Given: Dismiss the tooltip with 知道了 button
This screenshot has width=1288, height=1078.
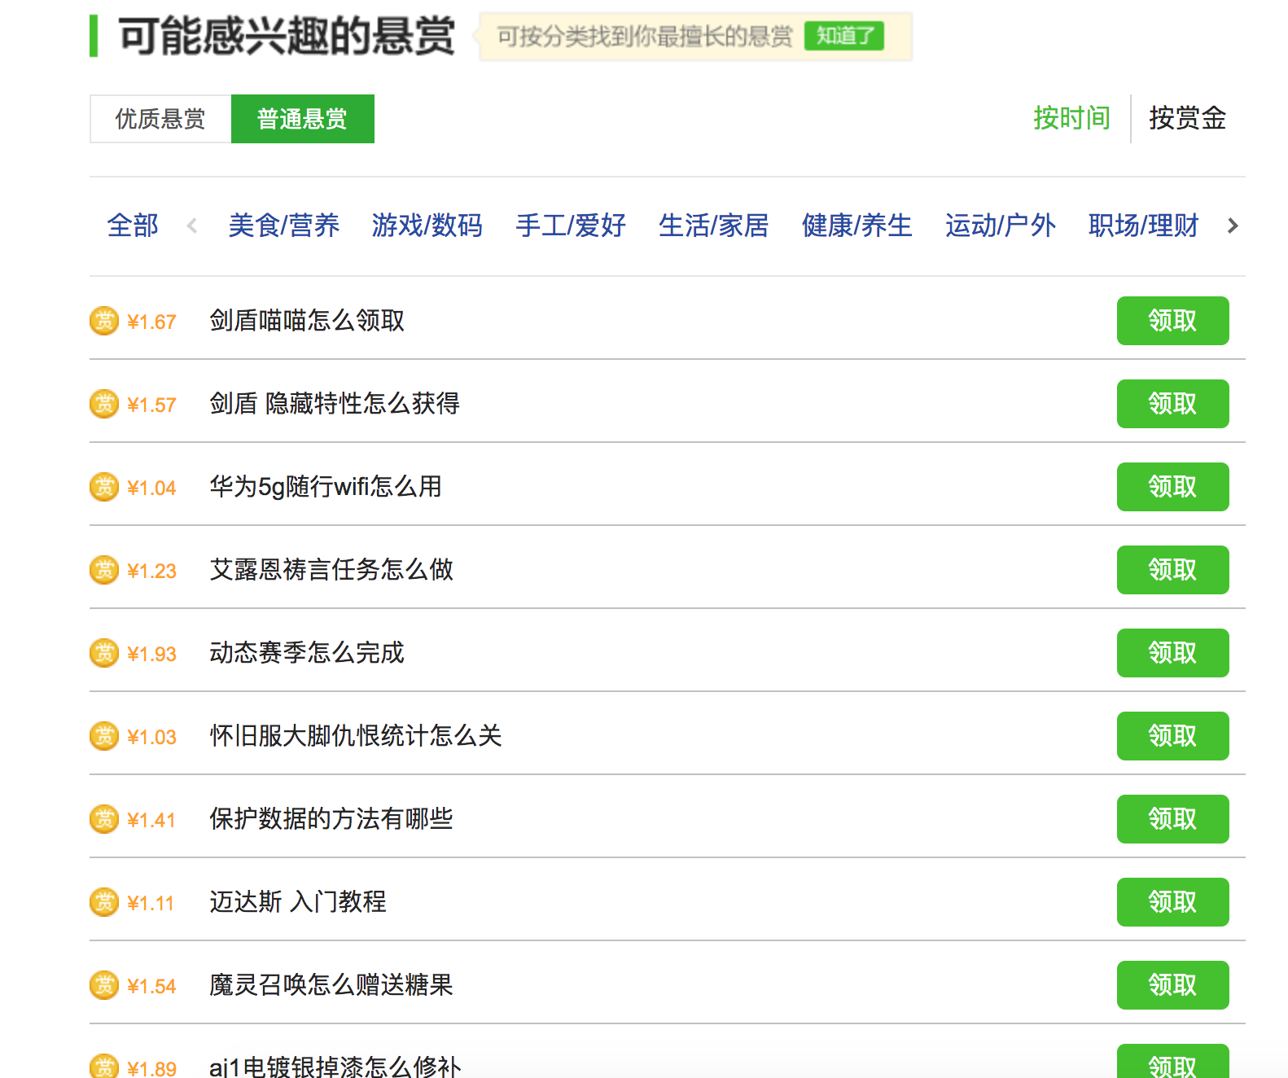Looking at the screenshot, I should pyautogui.click(x=843, y=36).
